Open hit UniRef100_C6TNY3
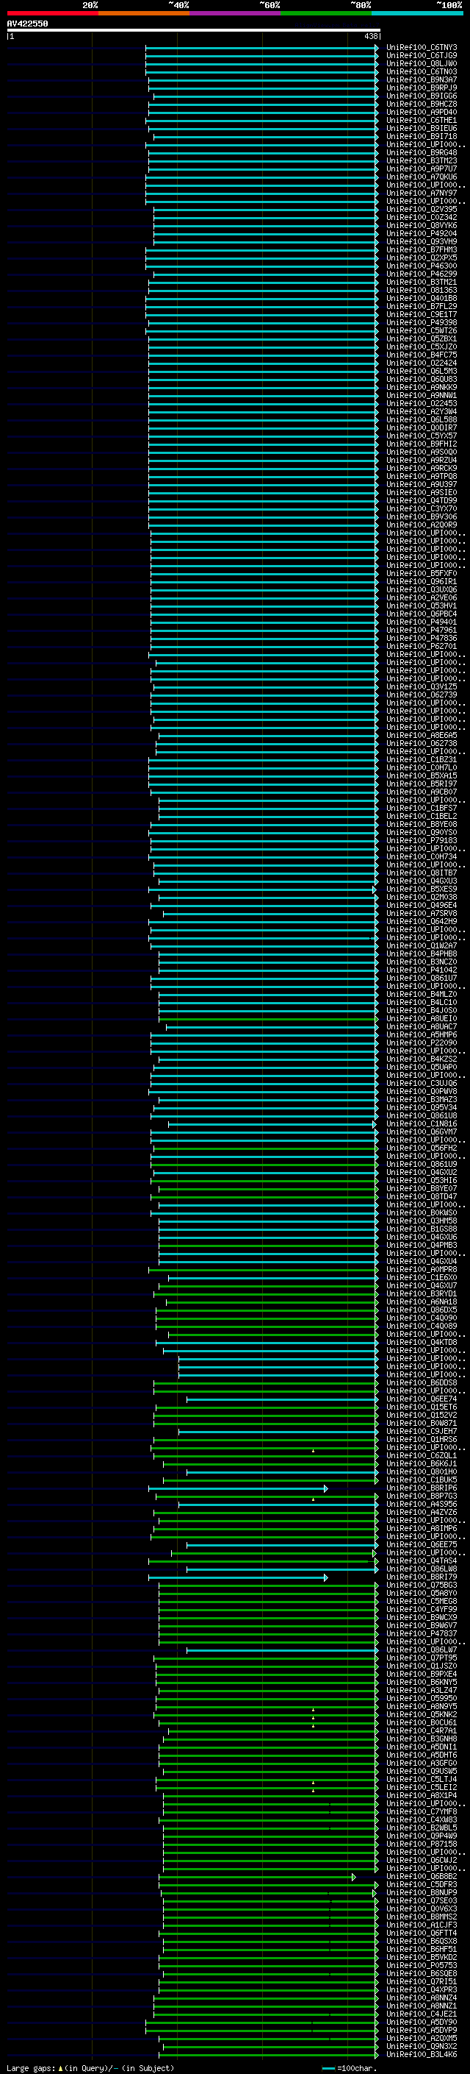The image size is (470, 2074). pos(421,48)
